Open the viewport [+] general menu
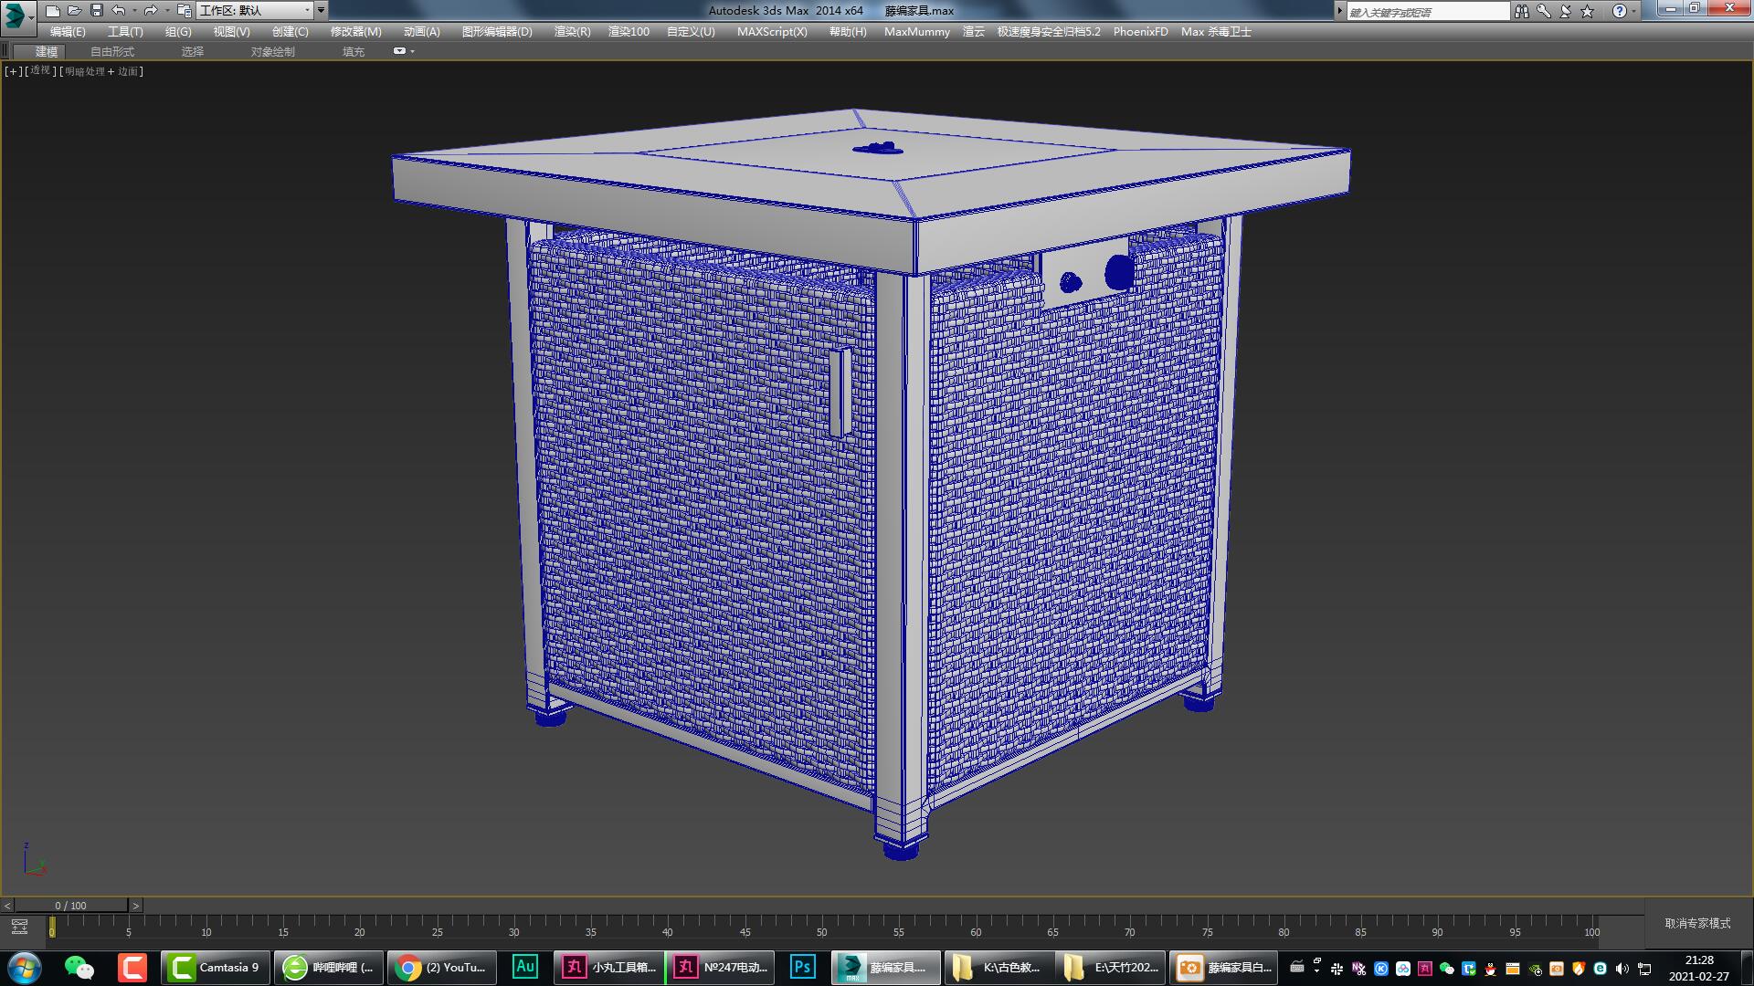 [12, 70]
